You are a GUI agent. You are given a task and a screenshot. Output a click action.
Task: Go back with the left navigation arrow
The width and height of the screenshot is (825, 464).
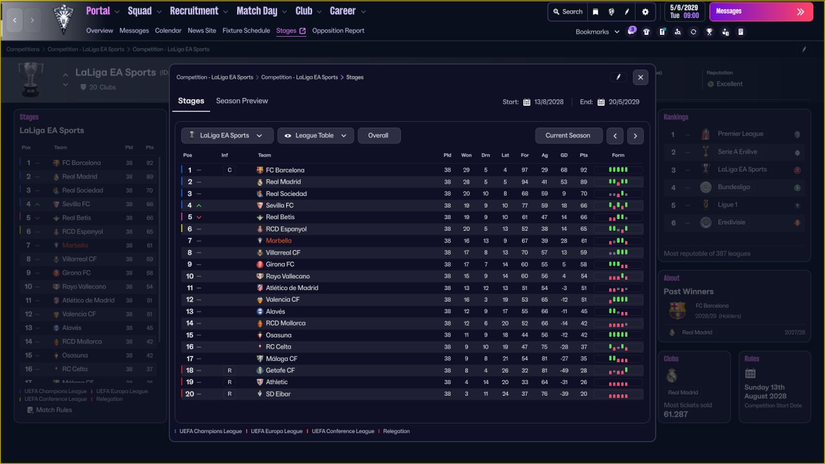pos(15,21)
